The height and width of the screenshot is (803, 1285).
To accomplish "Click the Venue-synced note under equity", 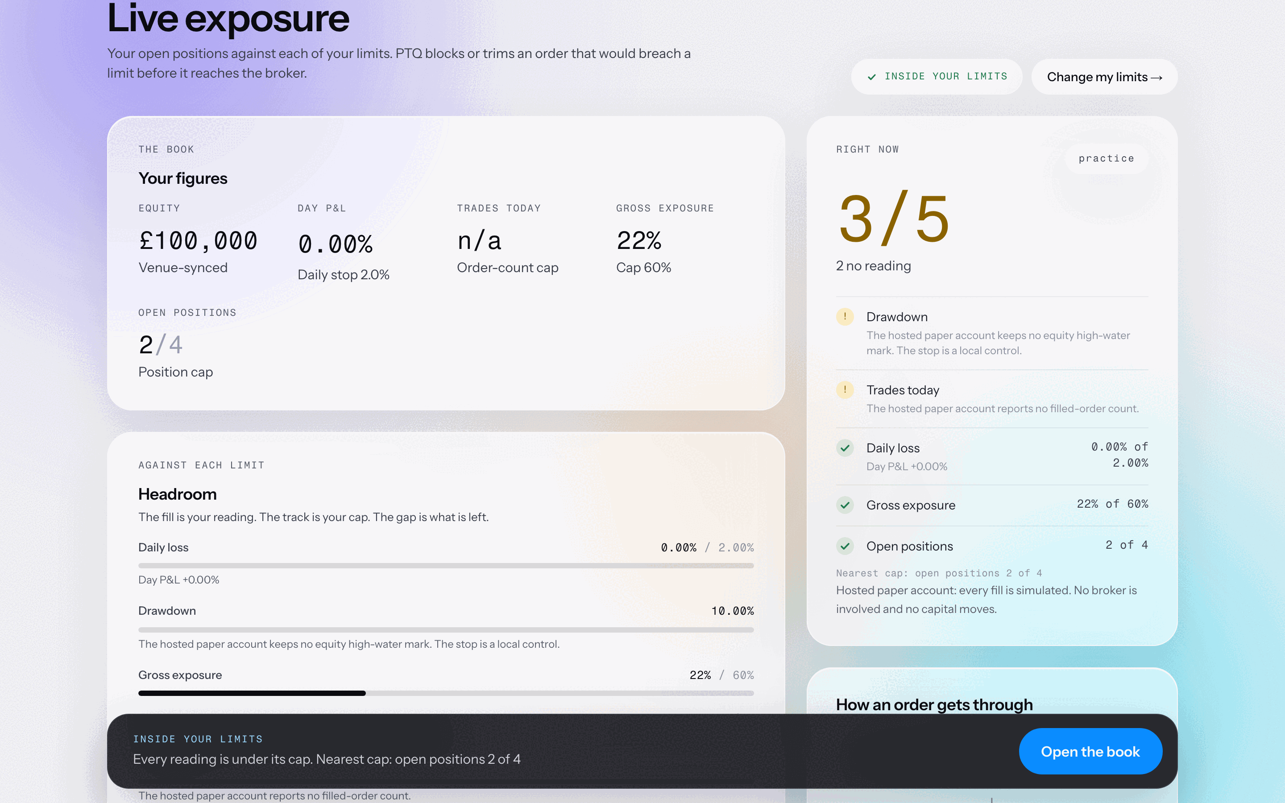I will coord(183,268).
